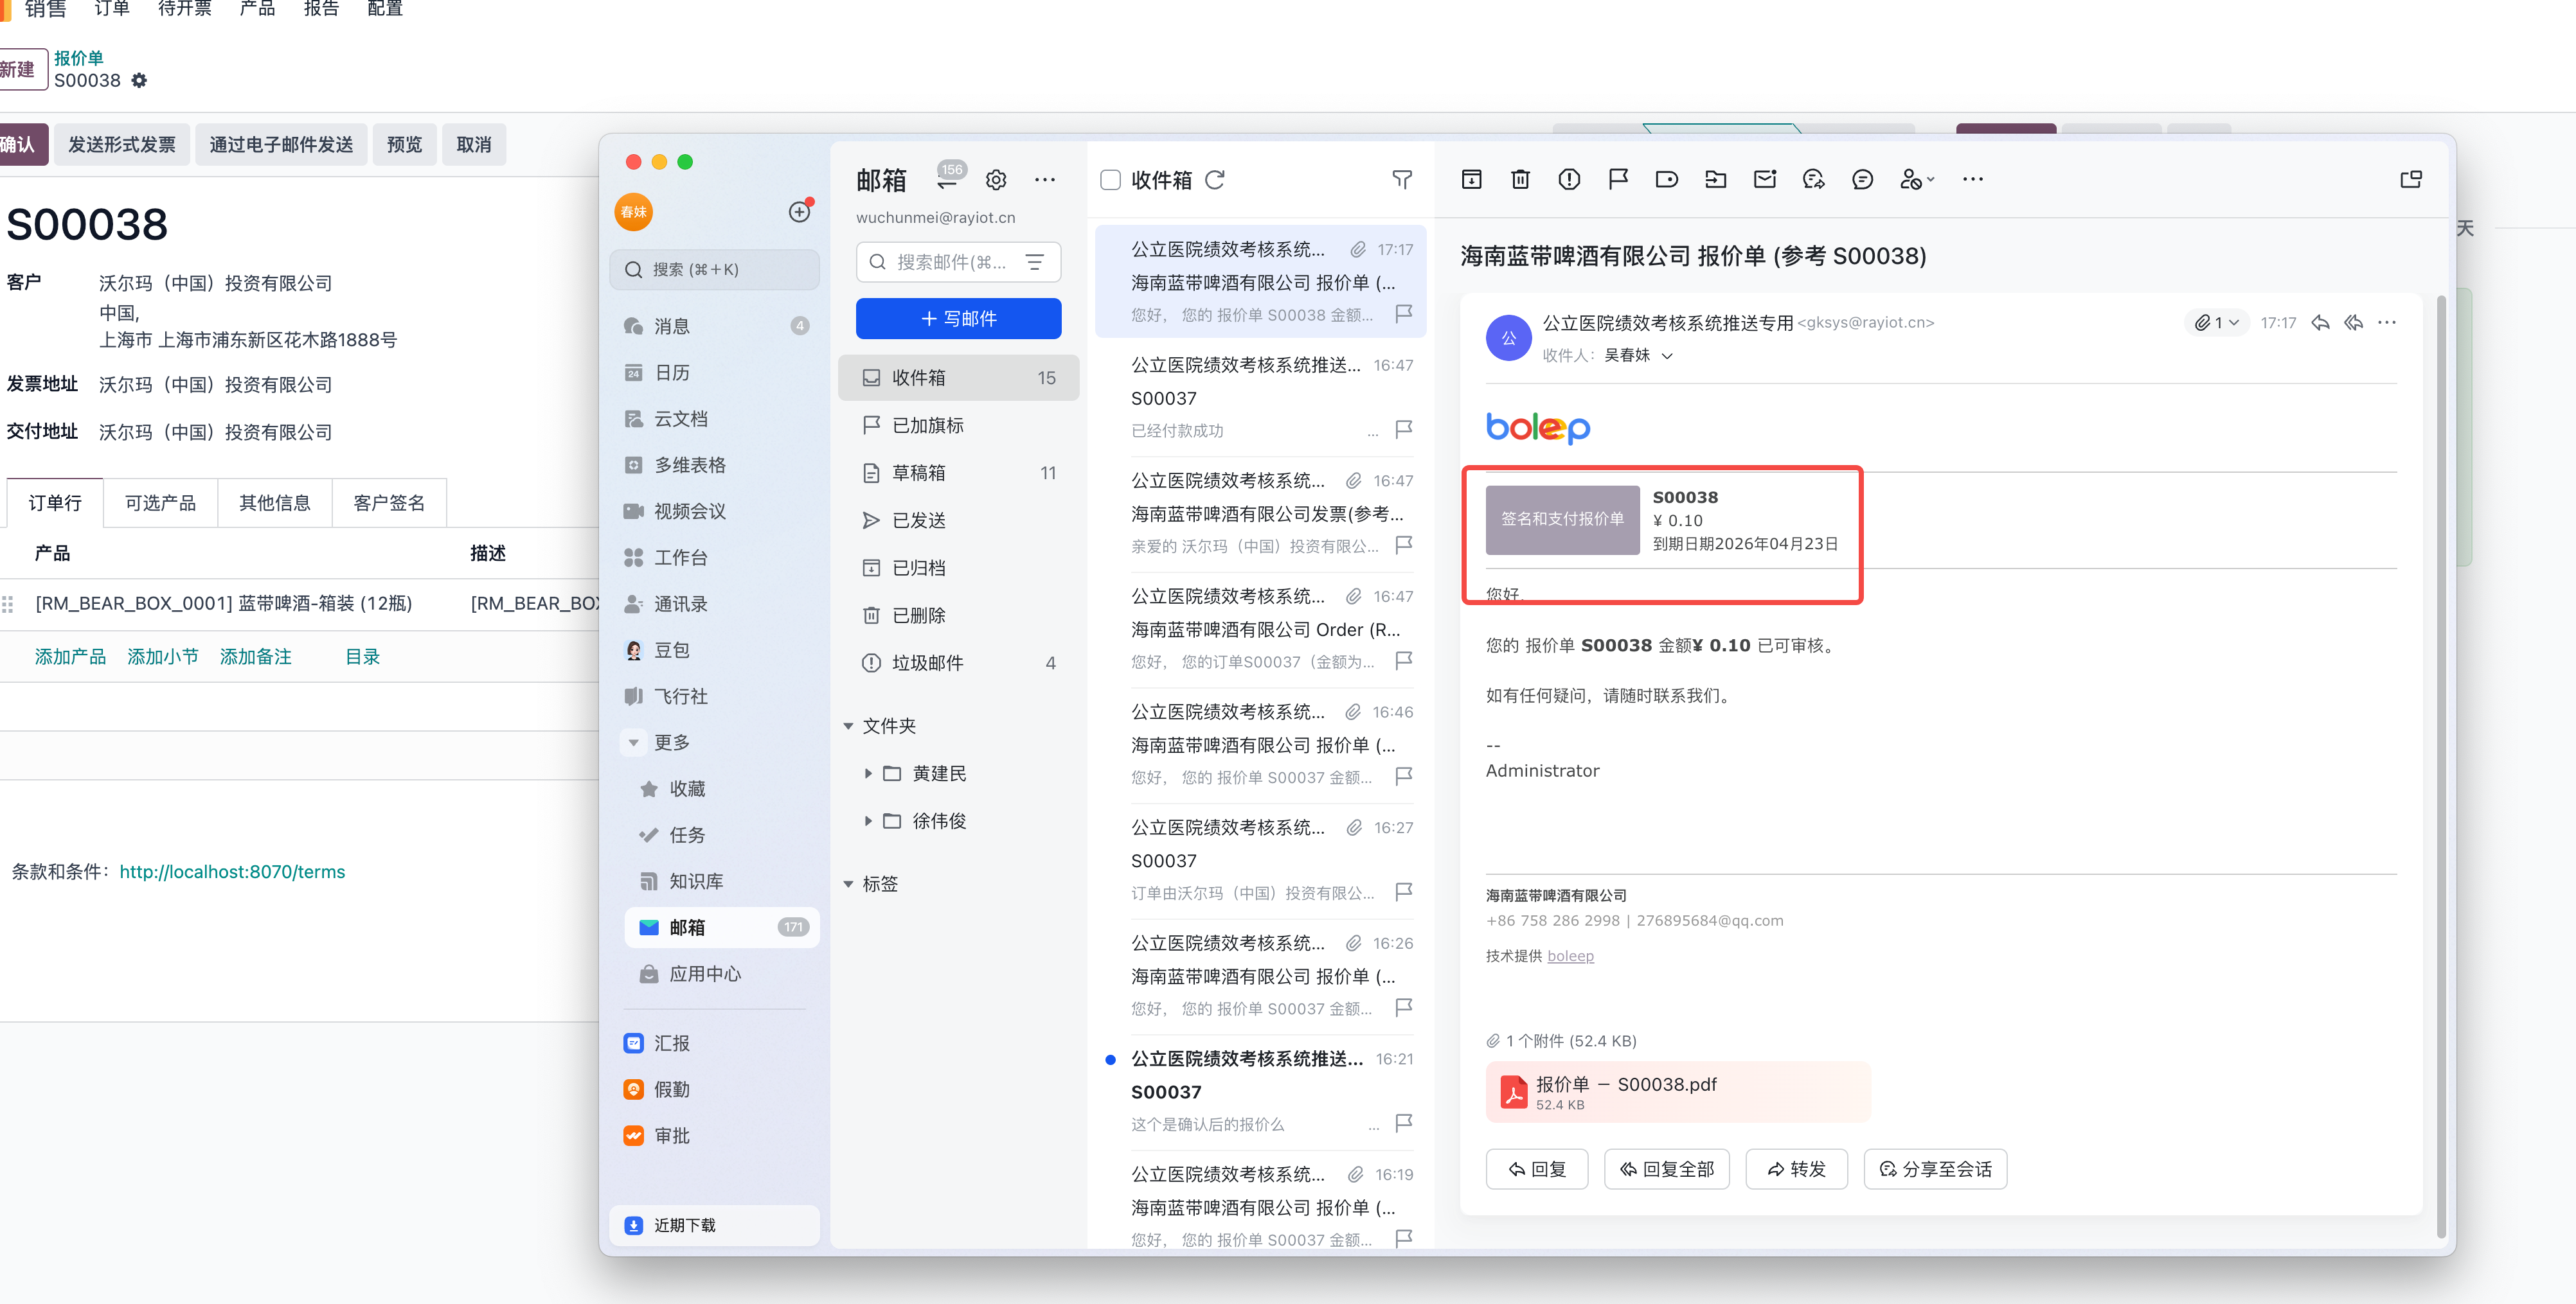
Task: Open the 报价单 S00038.pdf attachment
Action: click(1677, 1092)
